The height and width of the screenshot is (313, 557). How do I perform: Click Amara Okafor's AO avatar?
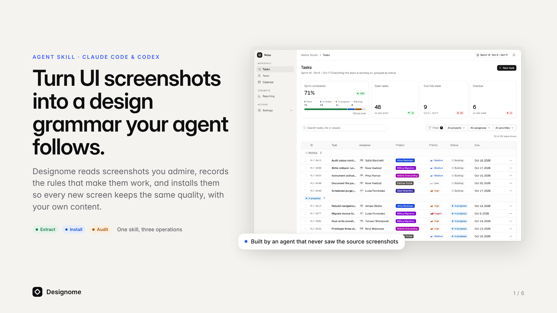(x=361, y=206)
